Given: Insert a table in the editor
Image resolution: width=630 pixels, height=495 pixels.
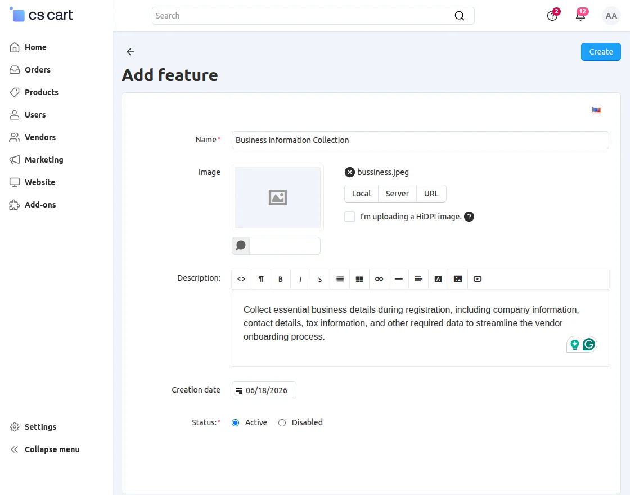Looking at the screenshot, I should pos(359,279).
